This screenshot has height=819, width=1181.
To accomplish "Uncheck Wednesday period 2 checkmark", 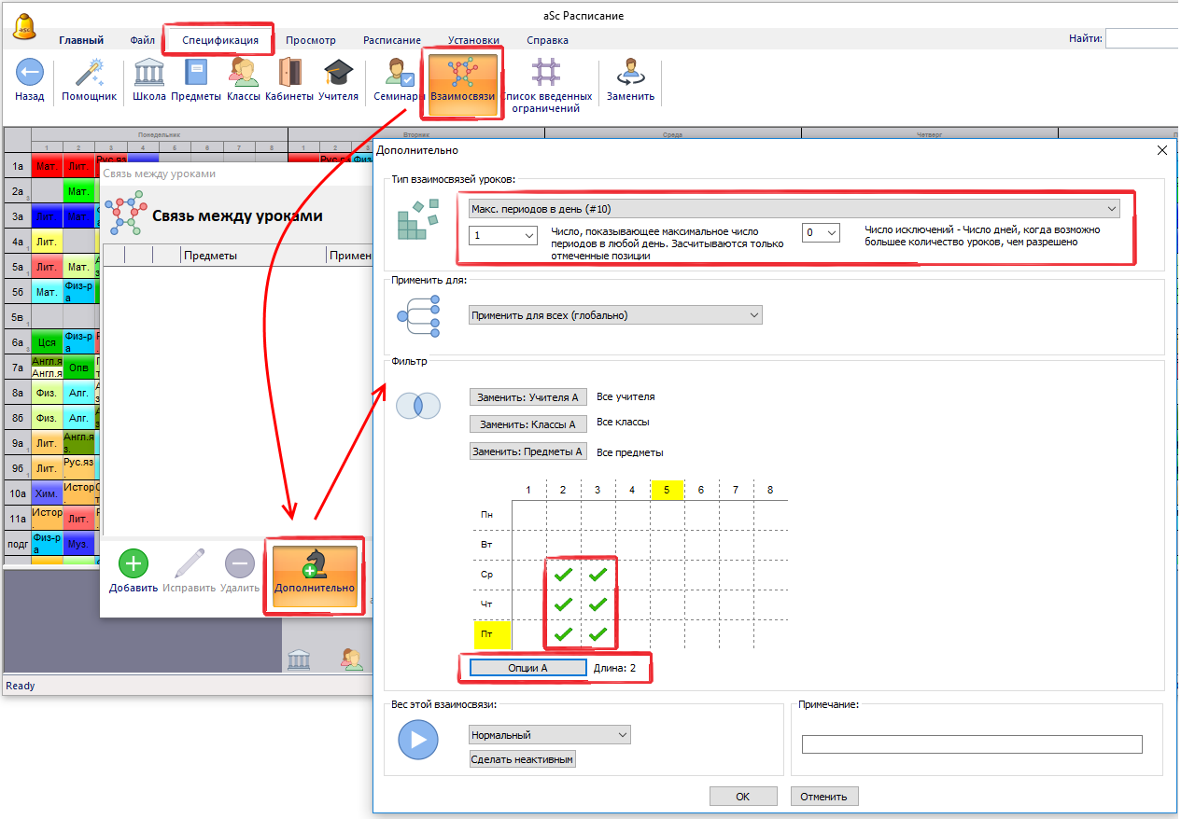I will click(563, 575).
